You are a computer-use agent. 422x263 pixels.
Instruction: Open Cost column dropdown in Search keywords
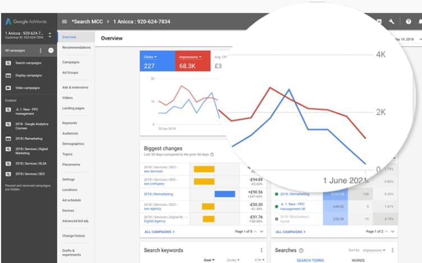pos(209,260)
